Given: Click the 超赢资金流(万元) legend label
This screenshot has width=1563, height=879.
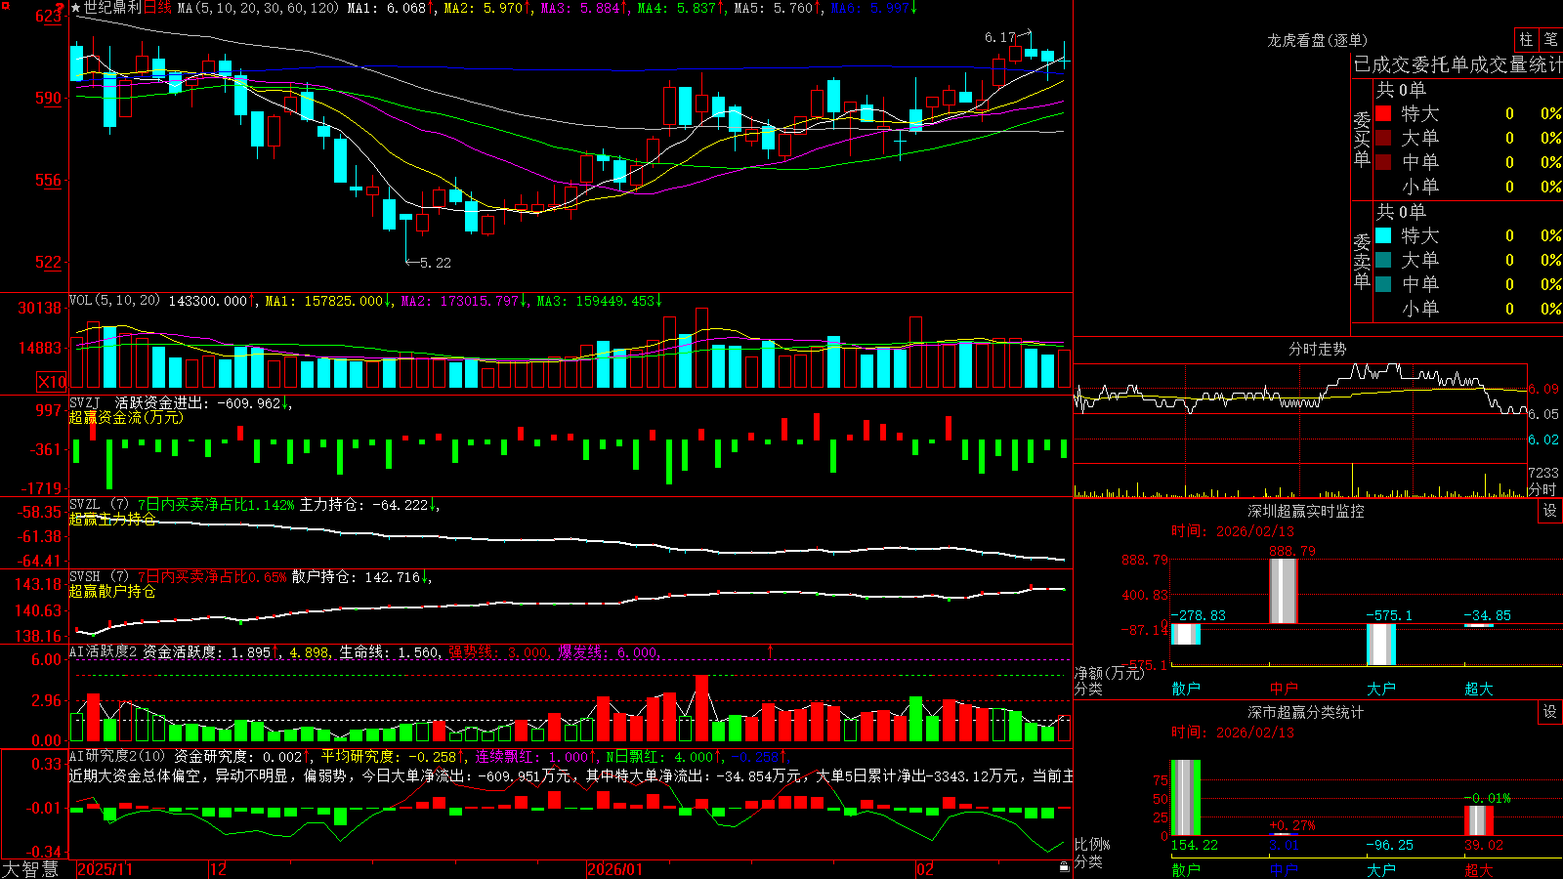Looking at the screenshot, I should tap(126, 417).
